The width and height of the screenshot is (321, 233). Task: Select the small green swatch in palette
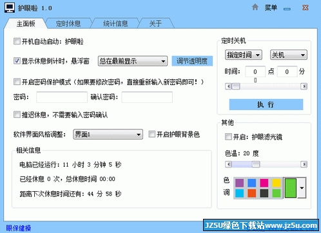pyautogui.click(x=277, y=193)
